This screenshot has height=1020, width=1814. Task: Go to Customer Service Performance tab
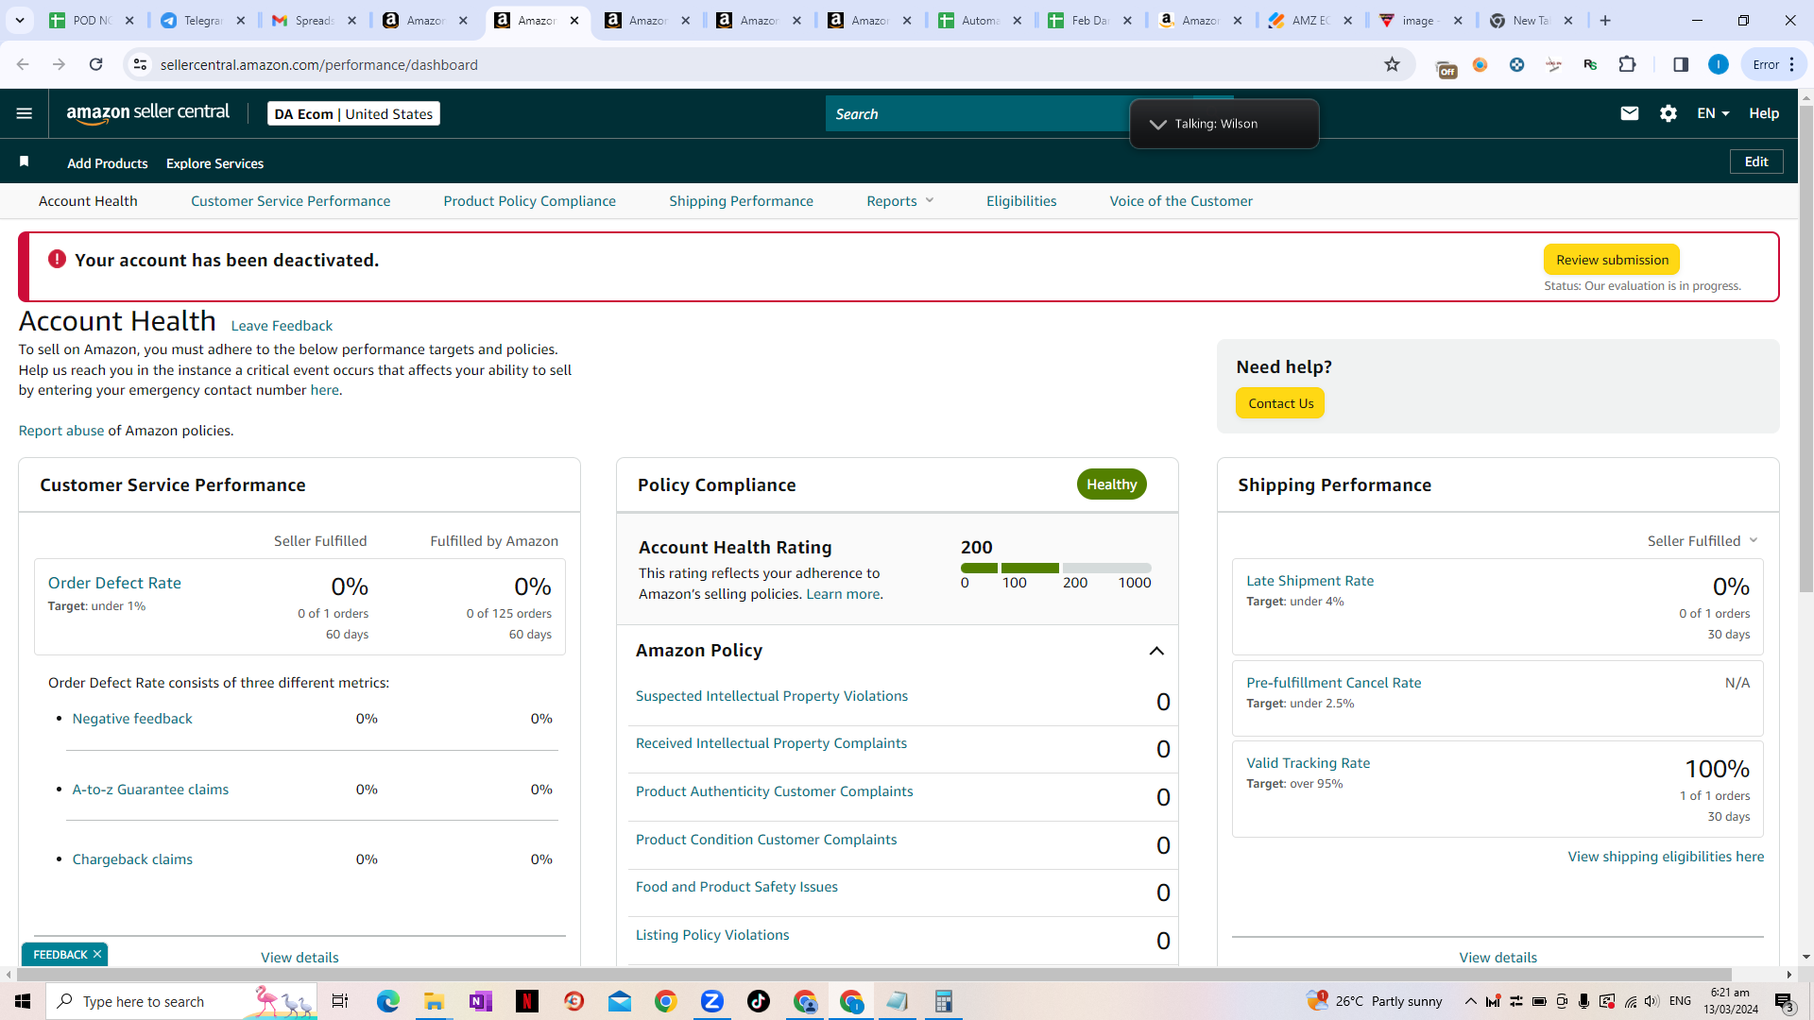pyautogui.click(x=290, y=201)
